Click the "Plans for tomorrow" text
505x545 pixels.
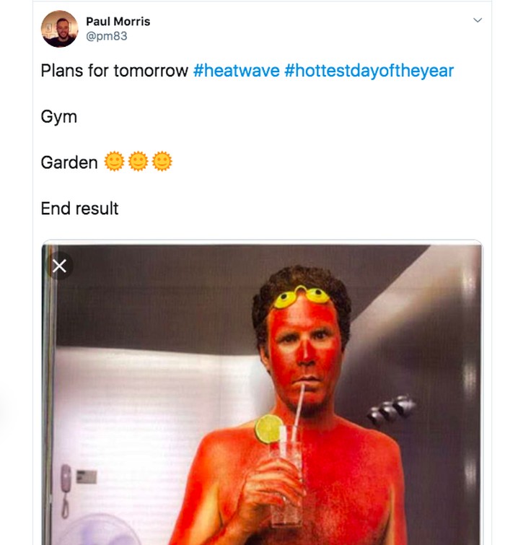point(115,71)
